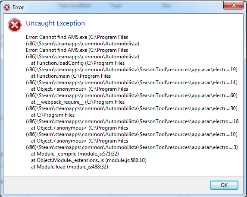Image resolution: width=247 pixels, height=197 pixels.
Task: Click the path line ending in 'electr...:60)'
Action: pos(132,95)
